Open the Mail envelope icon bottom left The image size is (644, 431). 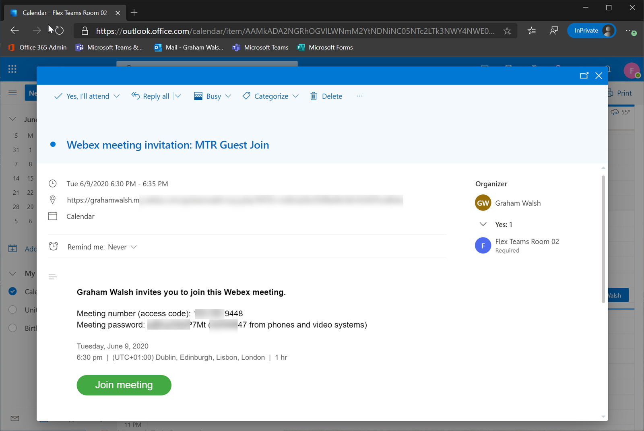pyautogui.click(x=14, y=419)
